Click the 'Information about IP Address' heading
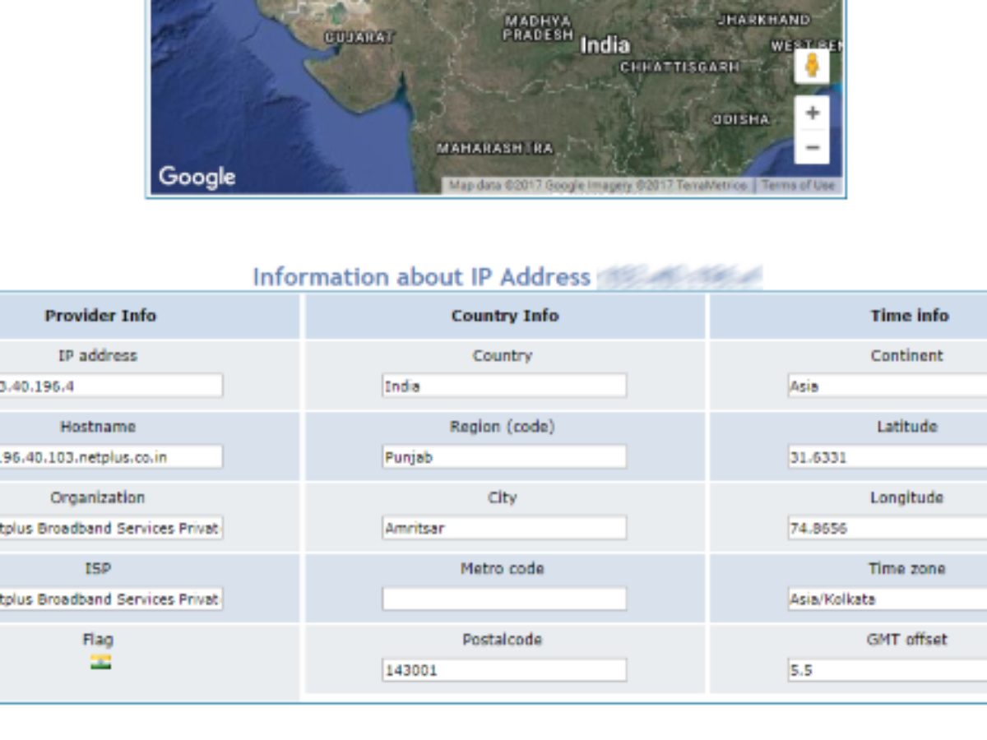 421,277
